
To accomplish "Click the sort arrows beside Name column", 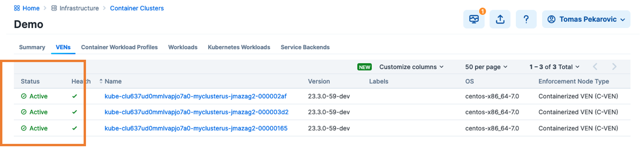I will point(101,81).
